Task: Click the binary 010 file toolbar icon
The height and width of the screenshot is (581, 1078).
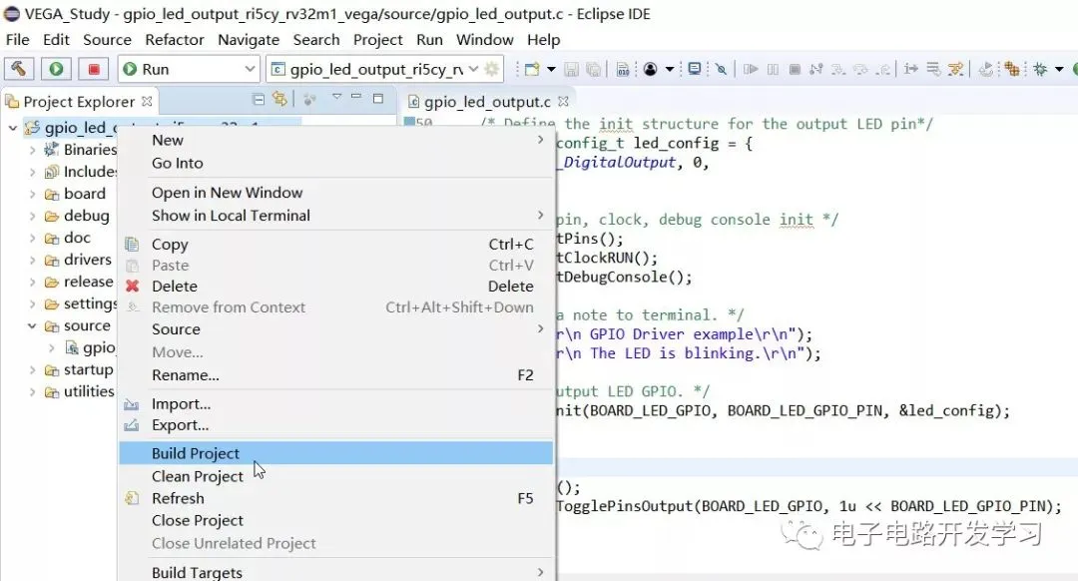Action: tap(623, 69)
